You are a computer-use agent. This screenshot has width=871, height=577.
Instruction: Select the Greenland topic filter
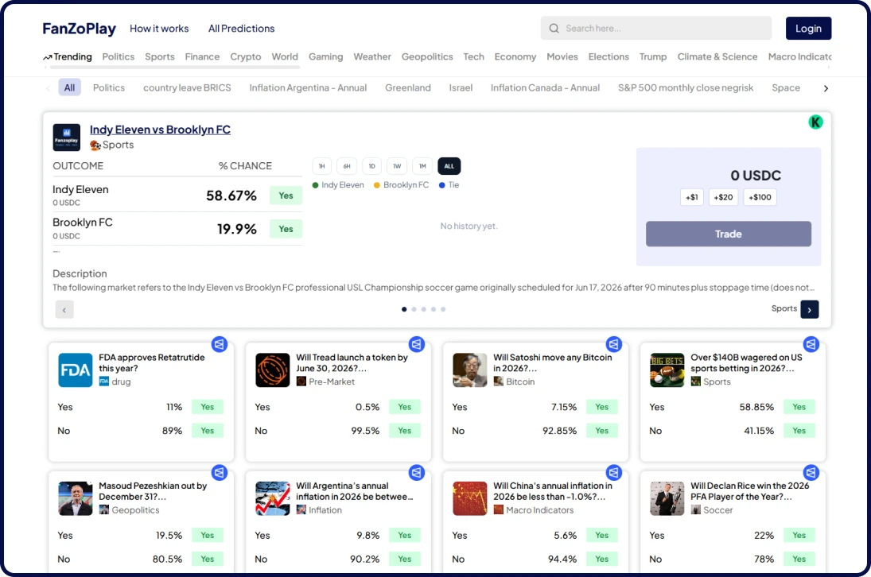(x=408, y=87)
